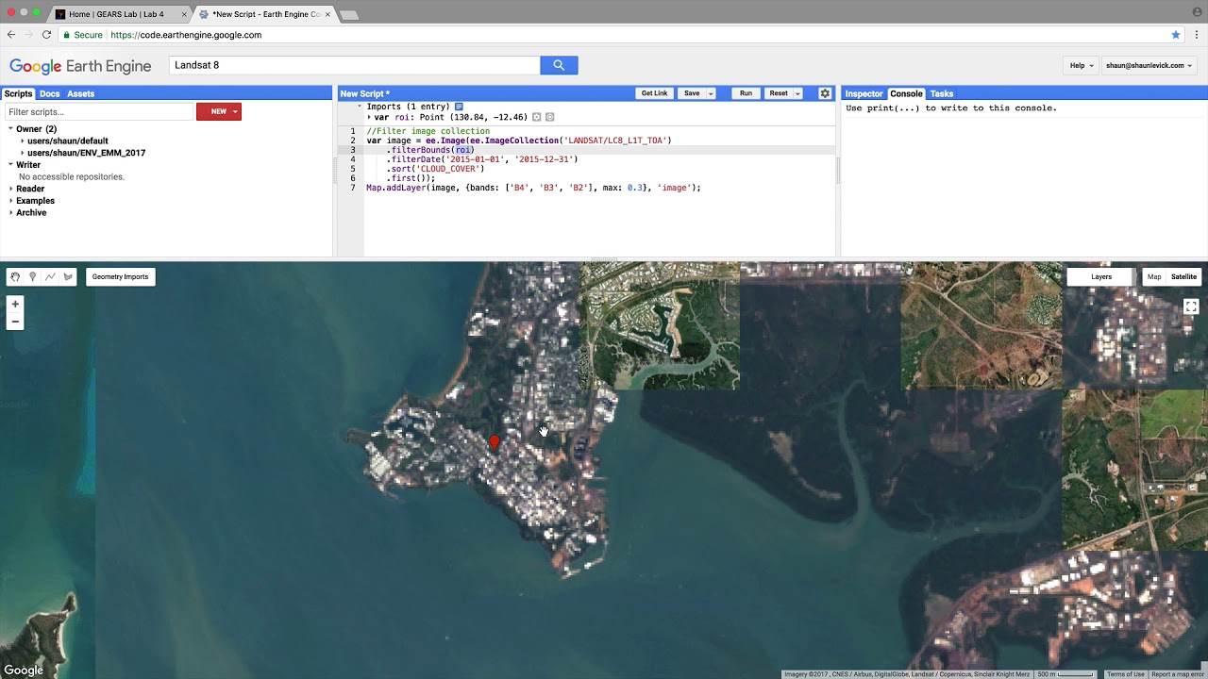Click the red roi marker on map

pos(495,442)
